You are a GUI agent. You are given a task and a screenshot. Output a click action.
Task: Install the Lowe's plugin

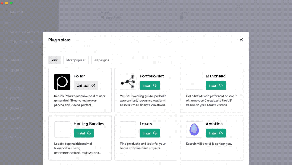(x=150, y=133)
